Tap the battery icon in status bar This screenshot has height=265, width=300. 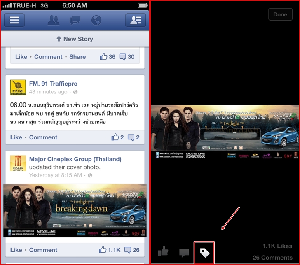tap(143, 5)
